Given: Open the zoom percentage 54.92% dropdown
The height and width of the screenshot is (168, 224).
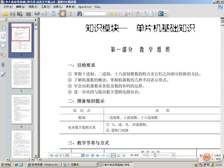Looking at the screenshot, I should click(144, 155).
